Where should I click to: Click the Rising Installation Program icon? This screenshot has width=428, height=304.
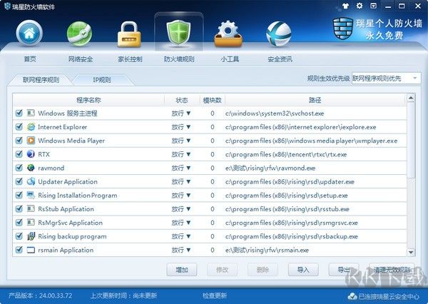point(31,195)
